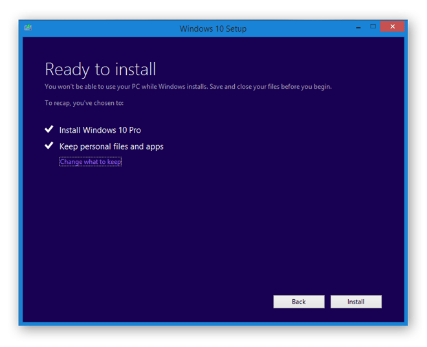Click the text 'Keep personal files and apps'
The height and width of the screenshot is (347, 427).
(x=111, y=147)
